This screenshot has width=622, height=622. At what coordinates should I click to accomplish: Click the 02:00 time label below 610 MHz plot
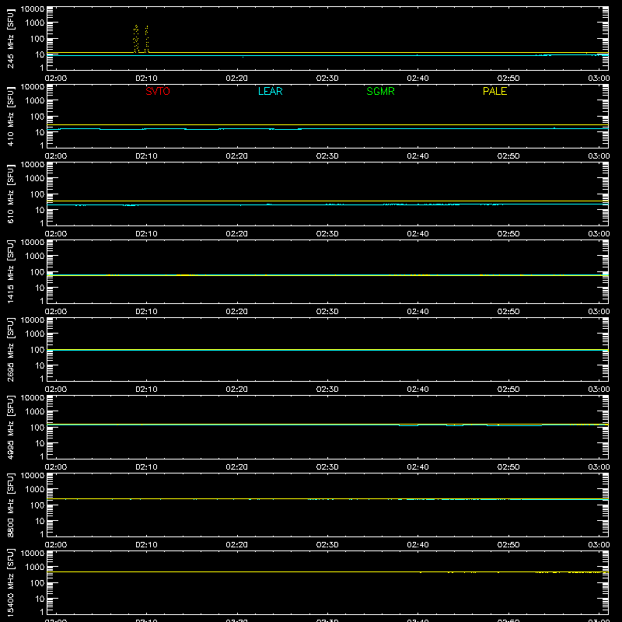(56, 234)
